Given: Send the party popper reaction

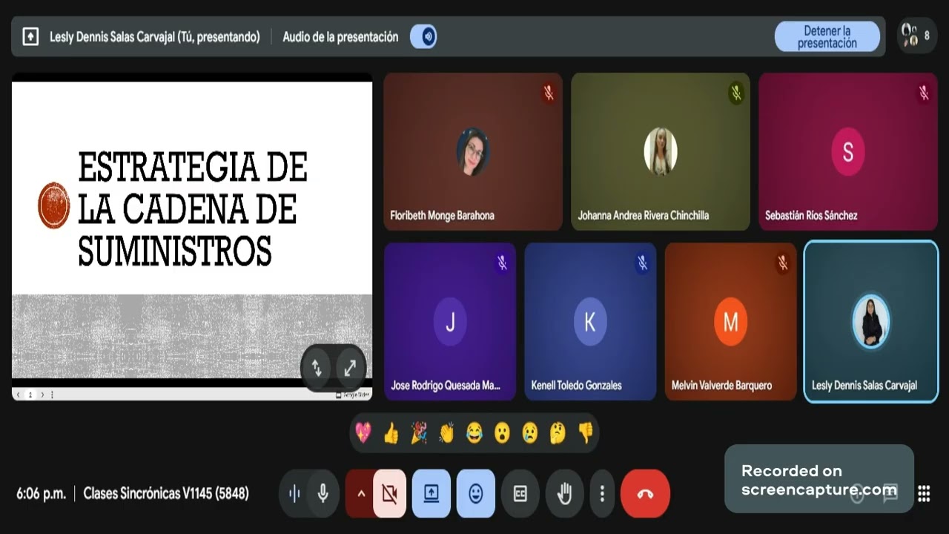Looking at the screenshot, I should [x=419, y=432].
